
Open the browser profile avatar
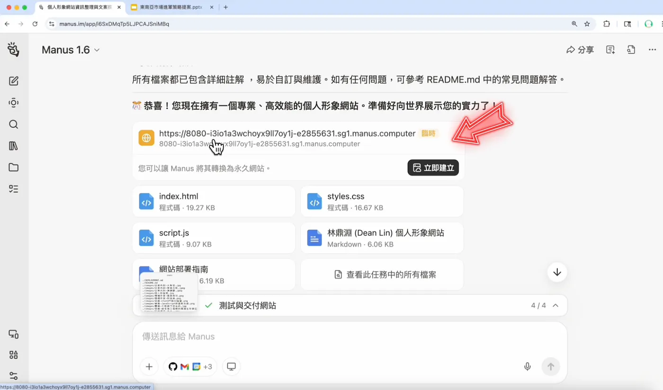648,24
